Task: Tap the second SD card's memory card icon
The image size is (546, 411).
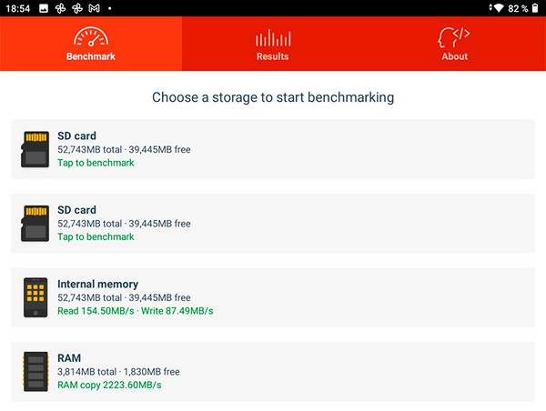Action: 35,223
